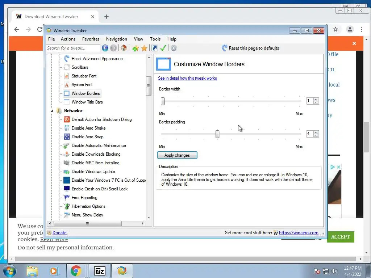The width and height of the screenshot is (371, 278).
Task: Bookmark page with Chrome star icon
Action: tap(335, 29)
